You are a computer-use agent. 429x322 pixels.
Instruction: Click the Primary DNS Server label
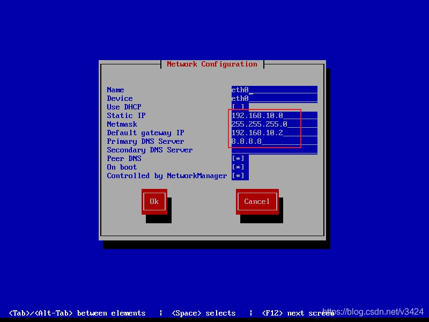point(145,141)
